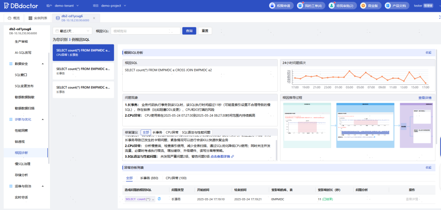Open the 权限申请 lock icon button
The height and width of the screenshot is (210, 441).
pos(281,6)
